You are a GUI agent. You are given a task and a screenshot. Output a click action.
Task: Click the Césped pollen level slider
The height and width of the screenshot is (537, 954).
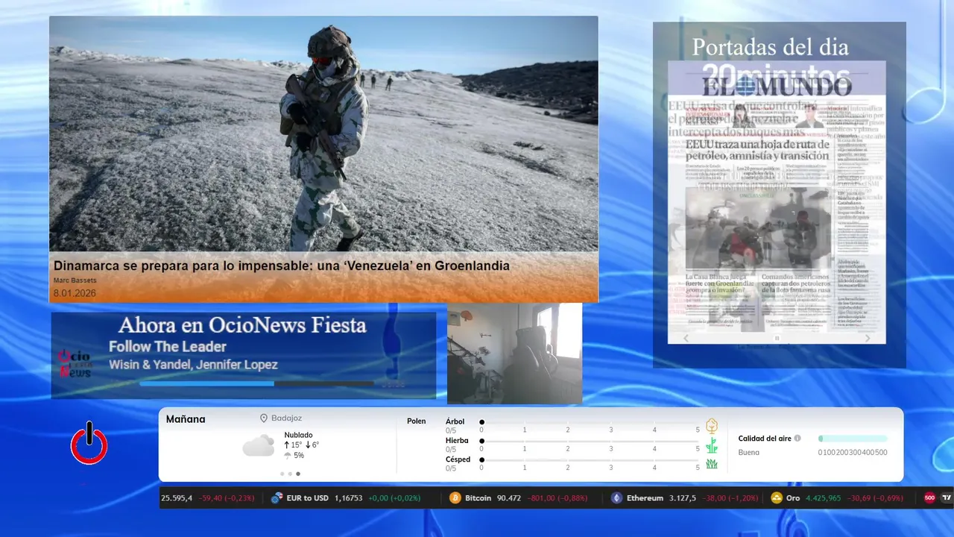point(590,459)
